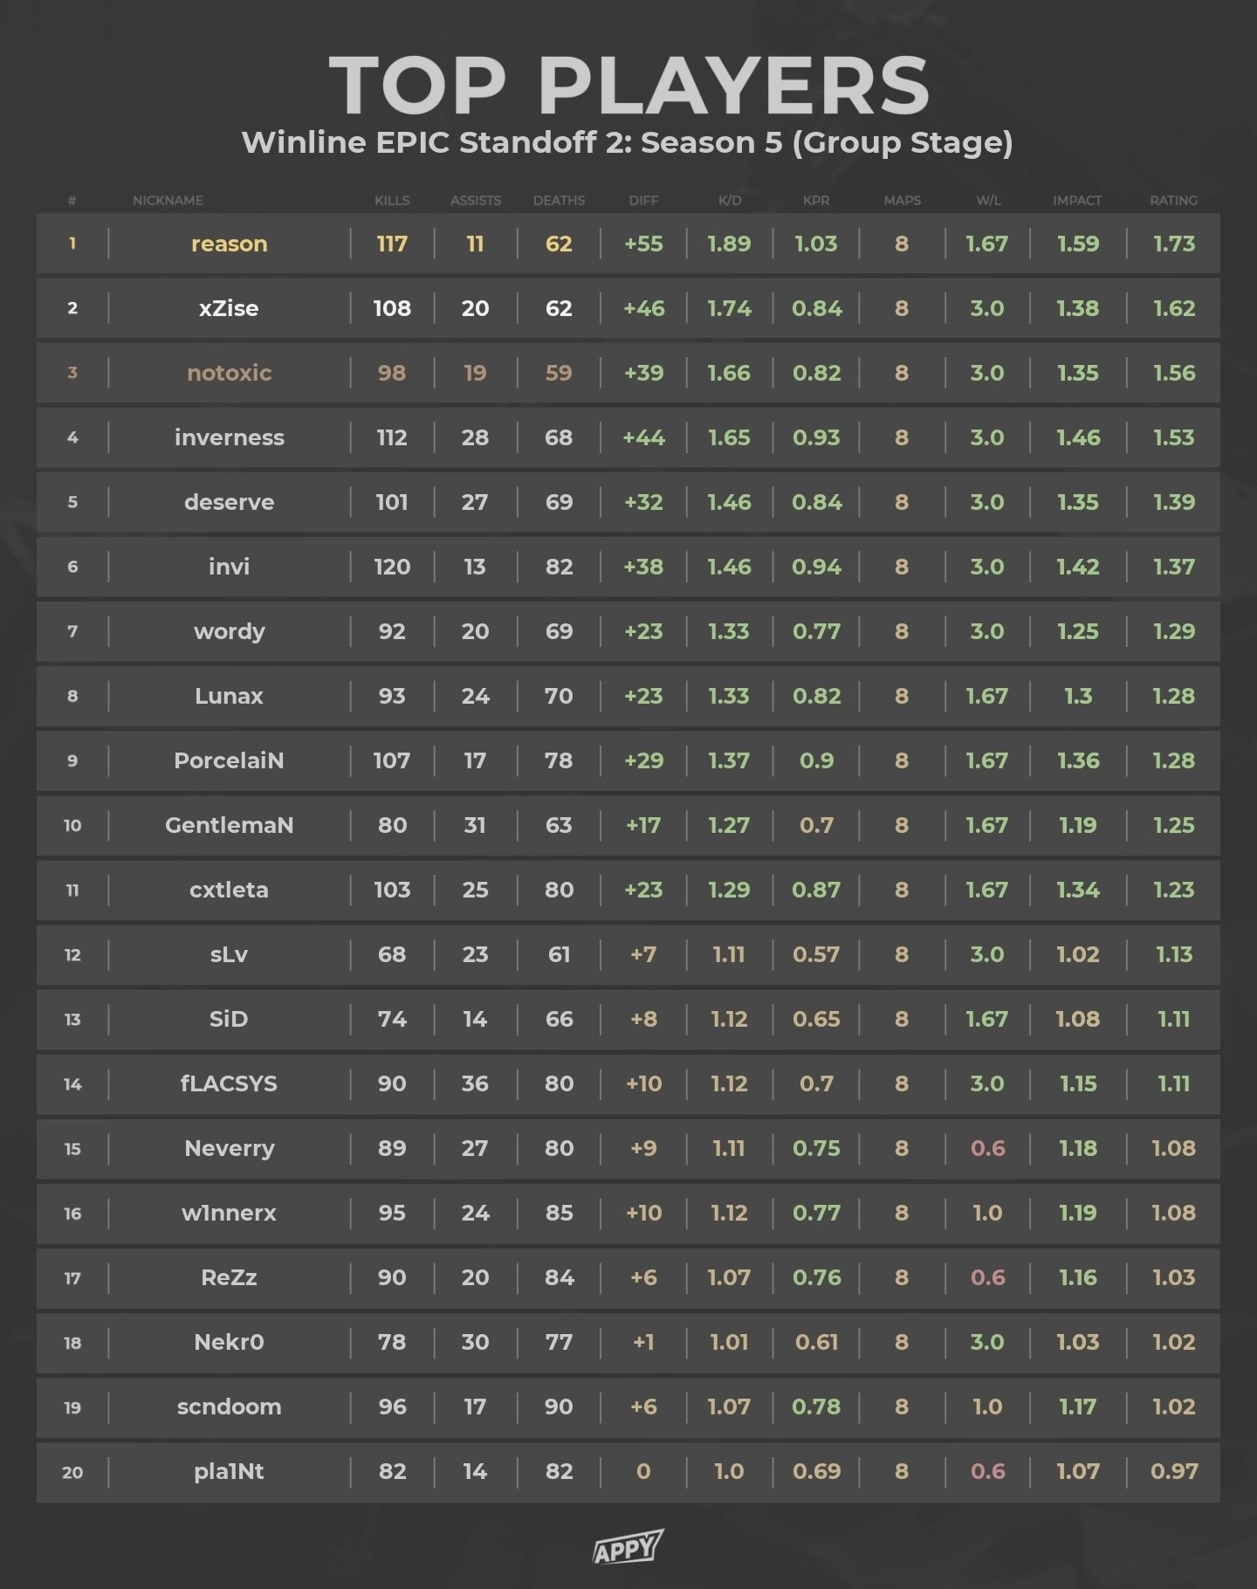Click the RATING column header
Viewport: 1257px width, 1589px height.
[x=1173, y=201]
